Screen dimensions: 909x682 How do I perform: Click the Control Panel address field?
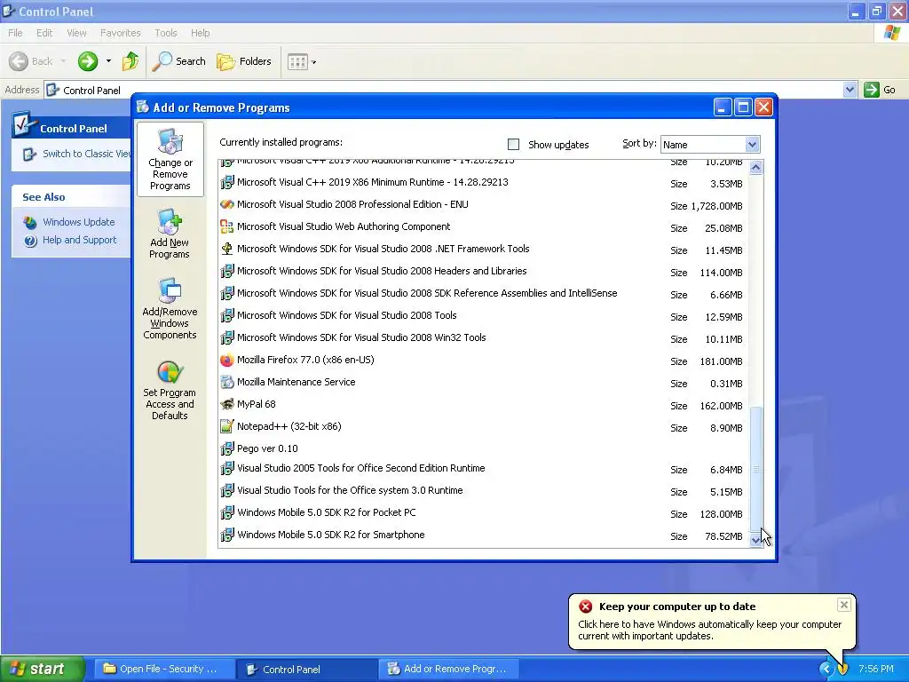pos(444,90)
